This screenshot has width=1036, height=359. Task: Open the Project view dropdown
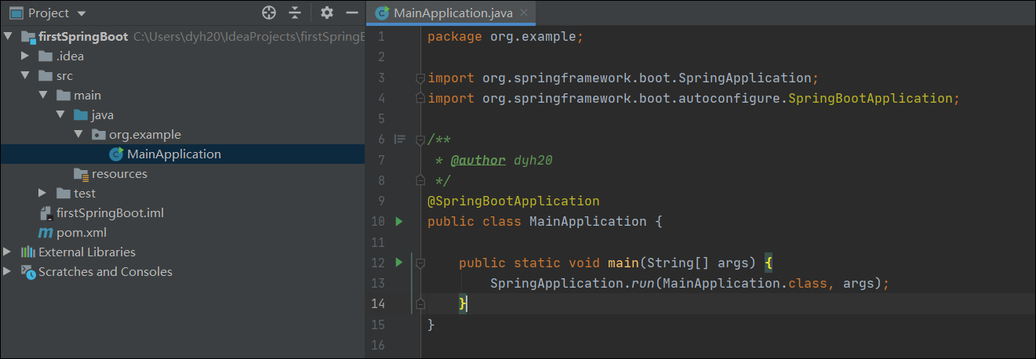click(82, 13)
